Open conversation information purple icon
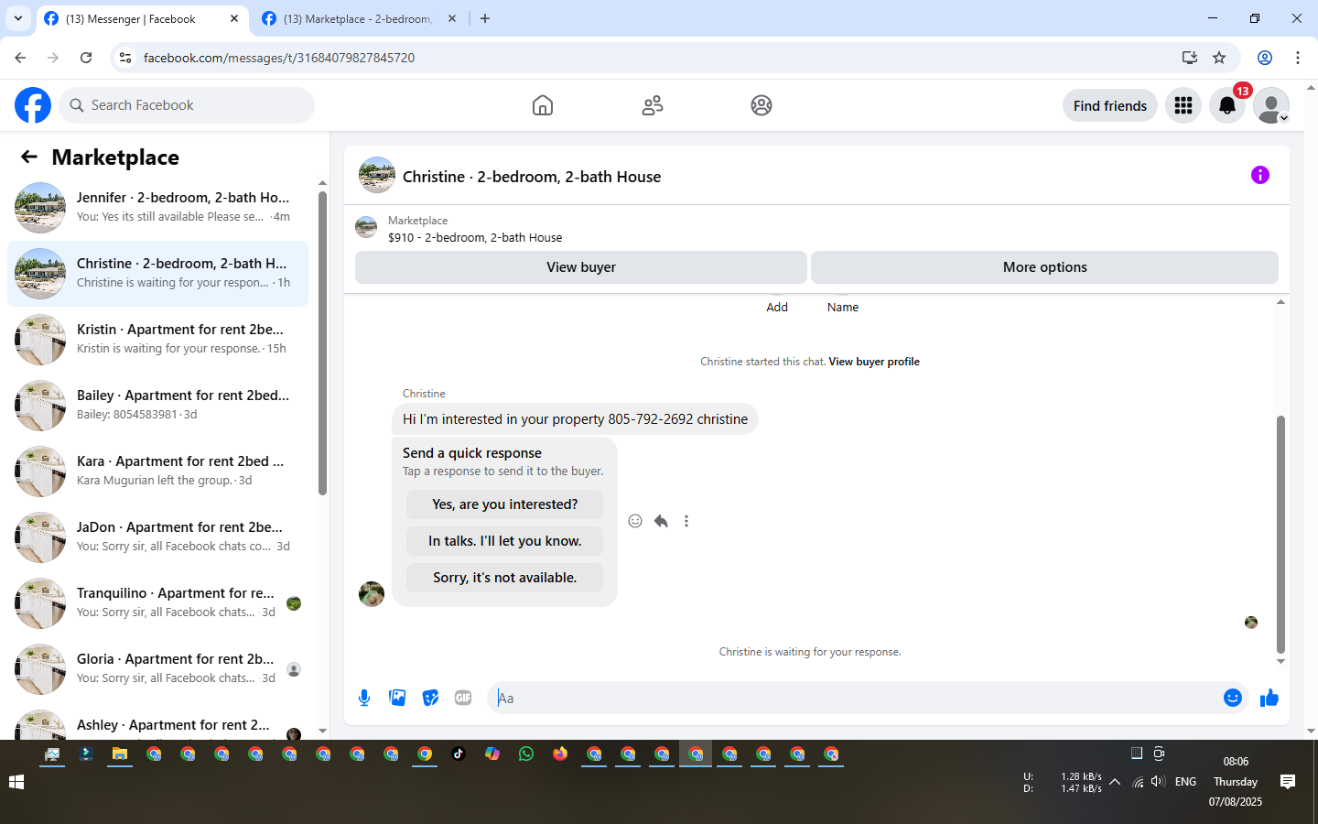Screen dimensions: 1318x824 (x=1260, y=175)
